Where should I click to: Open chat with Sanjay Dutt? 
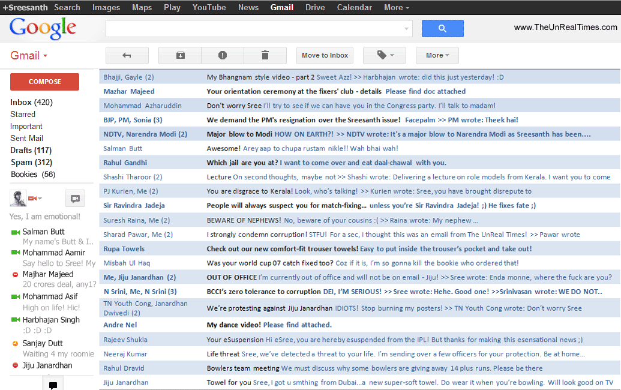point(43,343)
